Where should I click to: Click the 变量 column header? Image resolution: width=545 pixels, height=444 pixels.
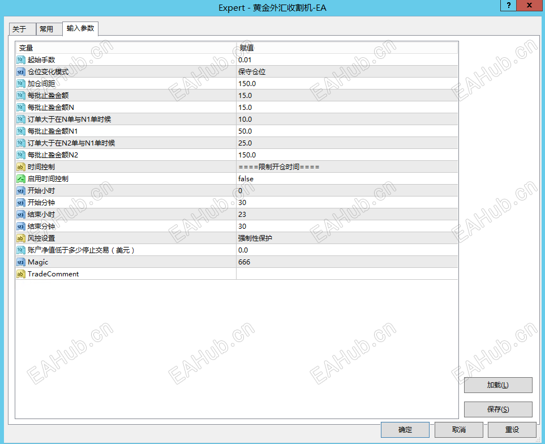coord(126,48)
